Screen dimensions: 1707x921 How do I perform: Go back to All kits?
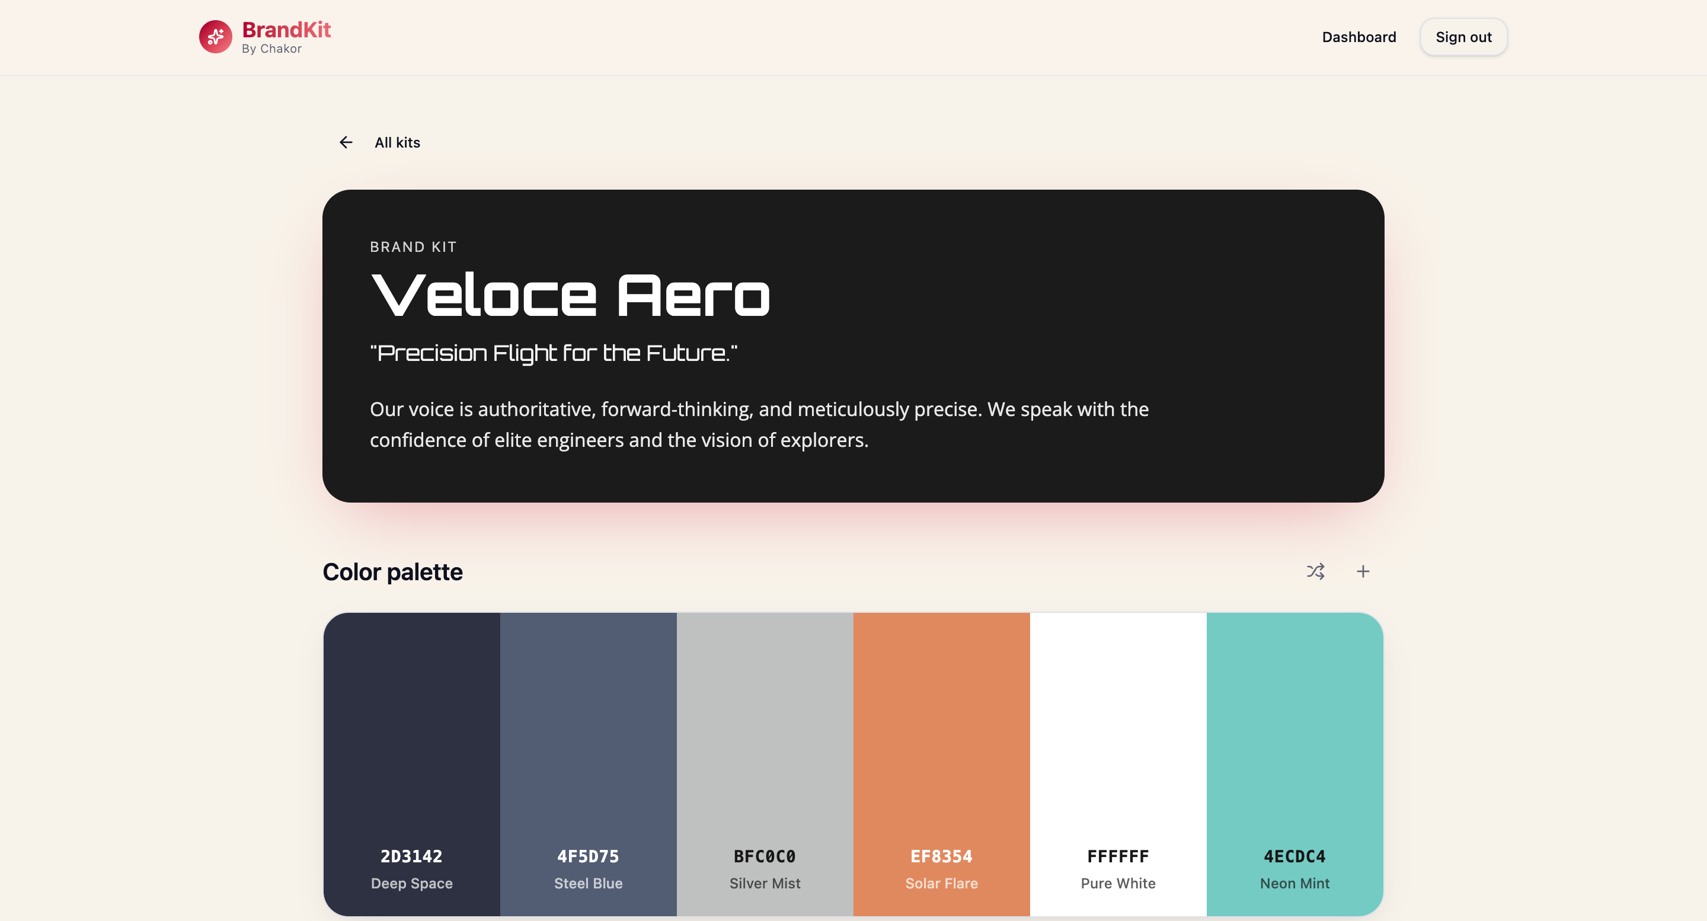point(397,142)
